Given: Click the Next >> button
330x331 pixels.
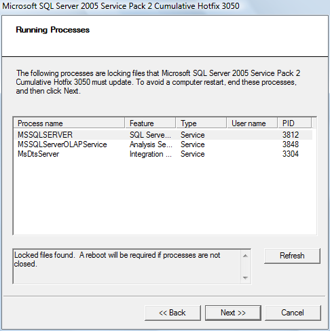Looking at the screenshot, I should click(x=233, y=313).
